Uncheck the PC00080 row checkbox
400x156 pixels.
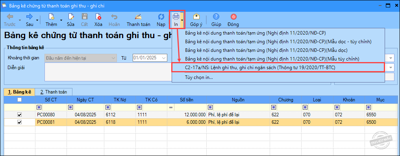coord(19,115)
